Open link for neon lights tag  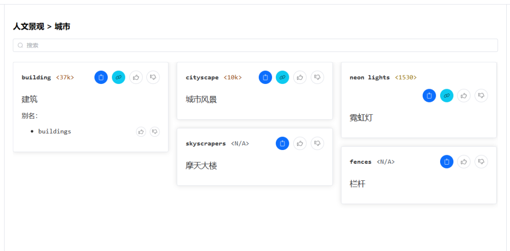click(447, 96)
